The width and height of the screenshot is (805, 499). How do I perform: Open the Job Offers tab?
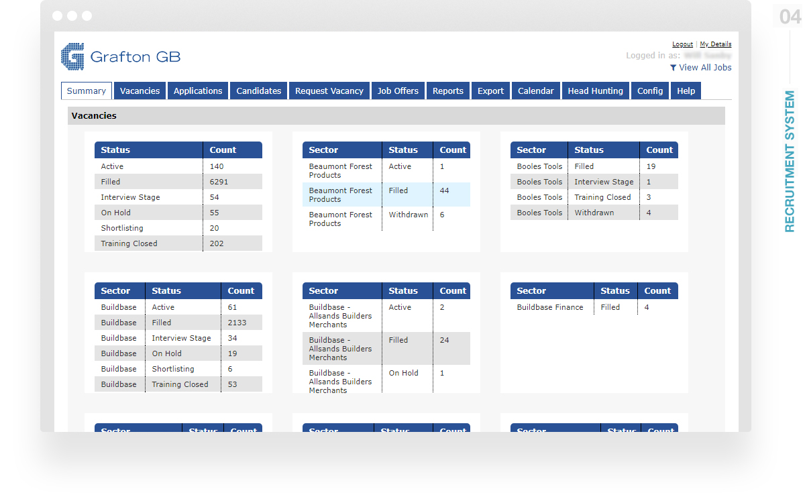[x=398, y=91]
